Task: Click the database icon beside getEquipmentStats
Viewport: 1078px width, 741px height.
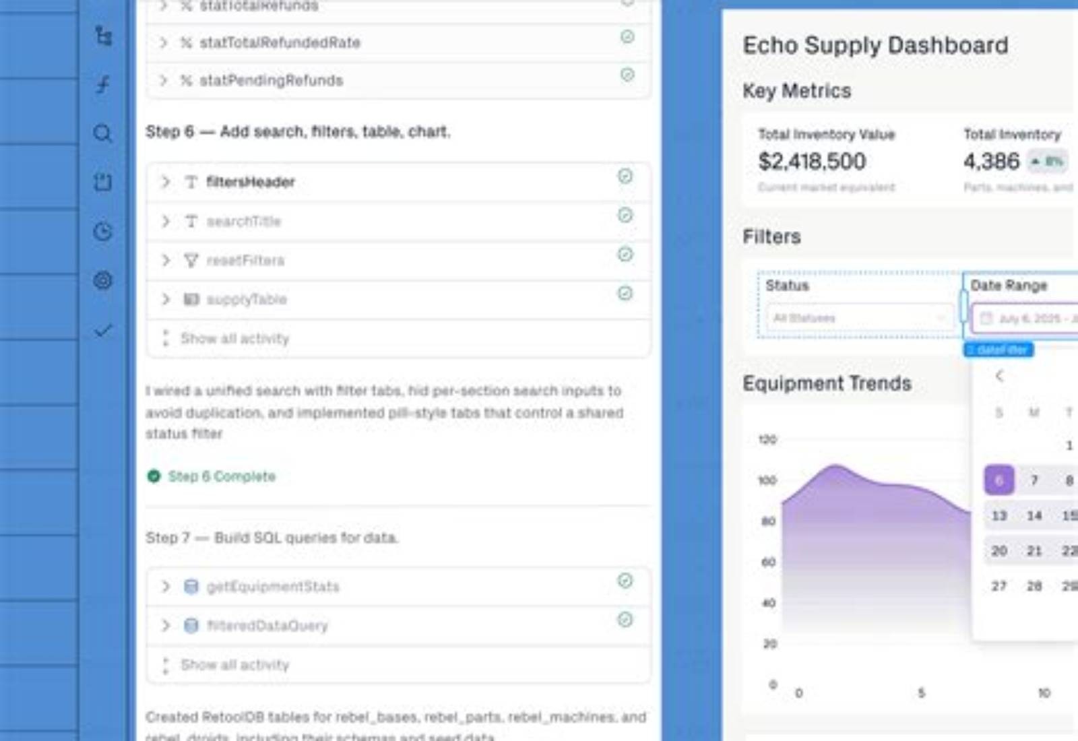Action: [x=191, y=587]
